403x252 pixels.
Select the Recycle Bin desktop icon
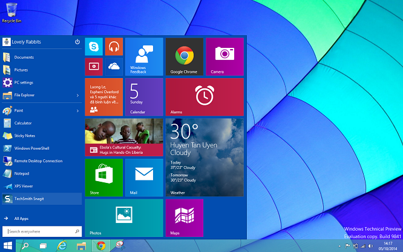click(11, 12)
